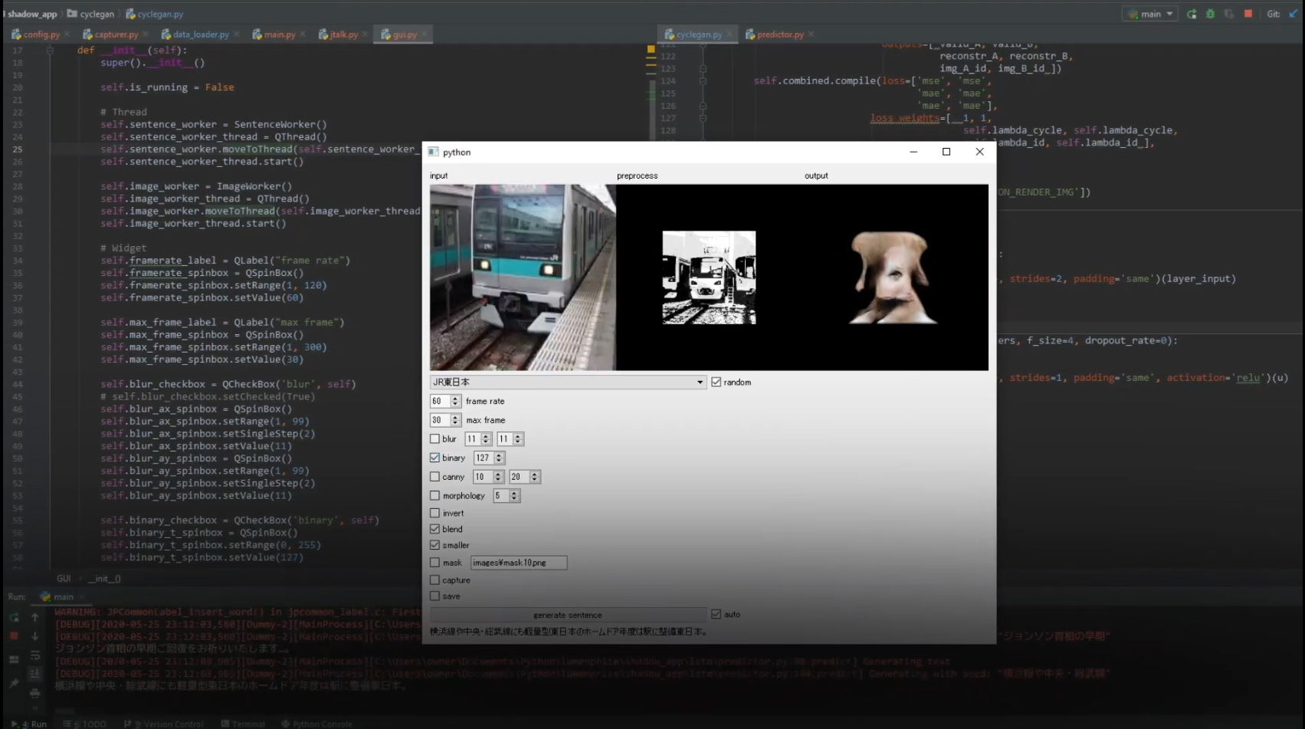Toggle the invert checkbox

pyautogui.click(x=435, y=513)
